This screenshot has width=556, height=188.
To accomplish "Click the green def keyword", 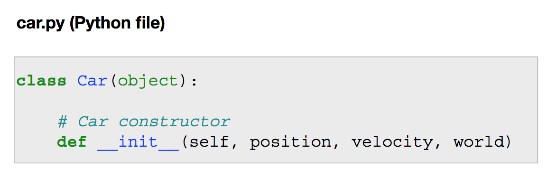I will (72, 142).
